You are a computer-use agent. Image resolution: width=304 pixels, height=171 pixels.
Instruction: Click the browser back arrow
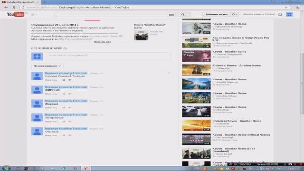click(6, 8)
